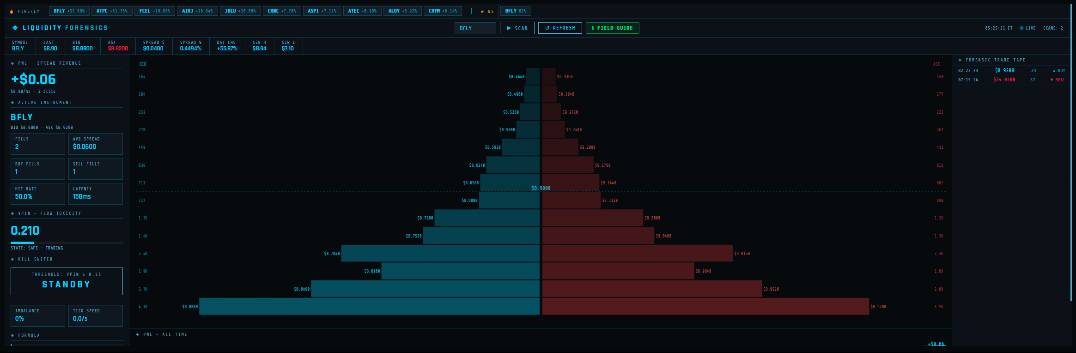The image size is (1076, 353).
Task: Click the $8.9200 ask depth bar
Action: pos(705,307)
